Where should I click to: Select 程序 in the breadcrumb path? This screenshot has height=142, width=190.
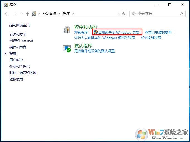tap(66, 14)
